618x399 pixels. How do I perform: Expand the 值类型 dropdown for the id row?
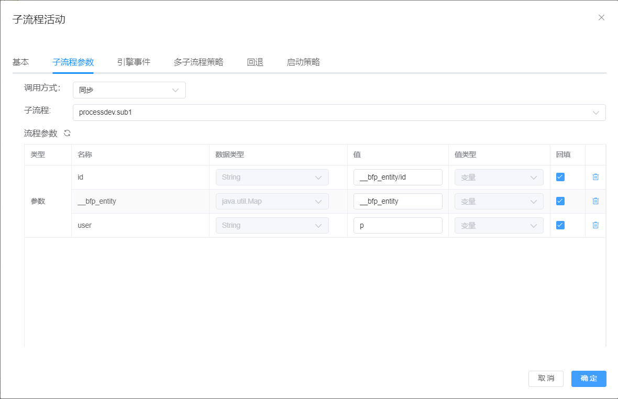pyautogui.click(x=499, y=177)
